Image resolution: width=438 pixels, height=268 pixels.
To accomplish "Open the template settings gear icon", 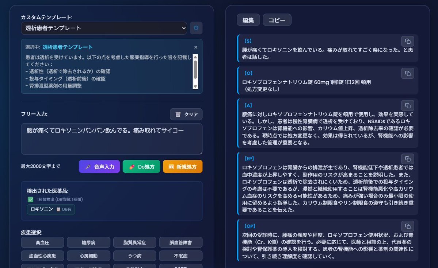I will point(196,28).
